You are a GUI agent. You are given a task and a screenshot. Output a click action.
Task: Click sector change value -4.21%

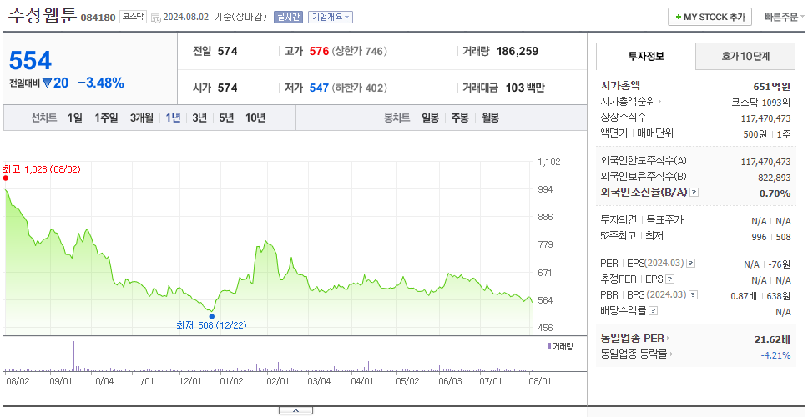click(775, 354)
